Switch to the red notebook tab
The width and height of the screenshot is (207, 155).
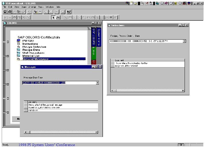click(94, 62)
